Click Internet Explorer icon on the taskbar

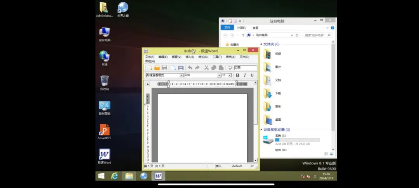click(x=114, y=176)
